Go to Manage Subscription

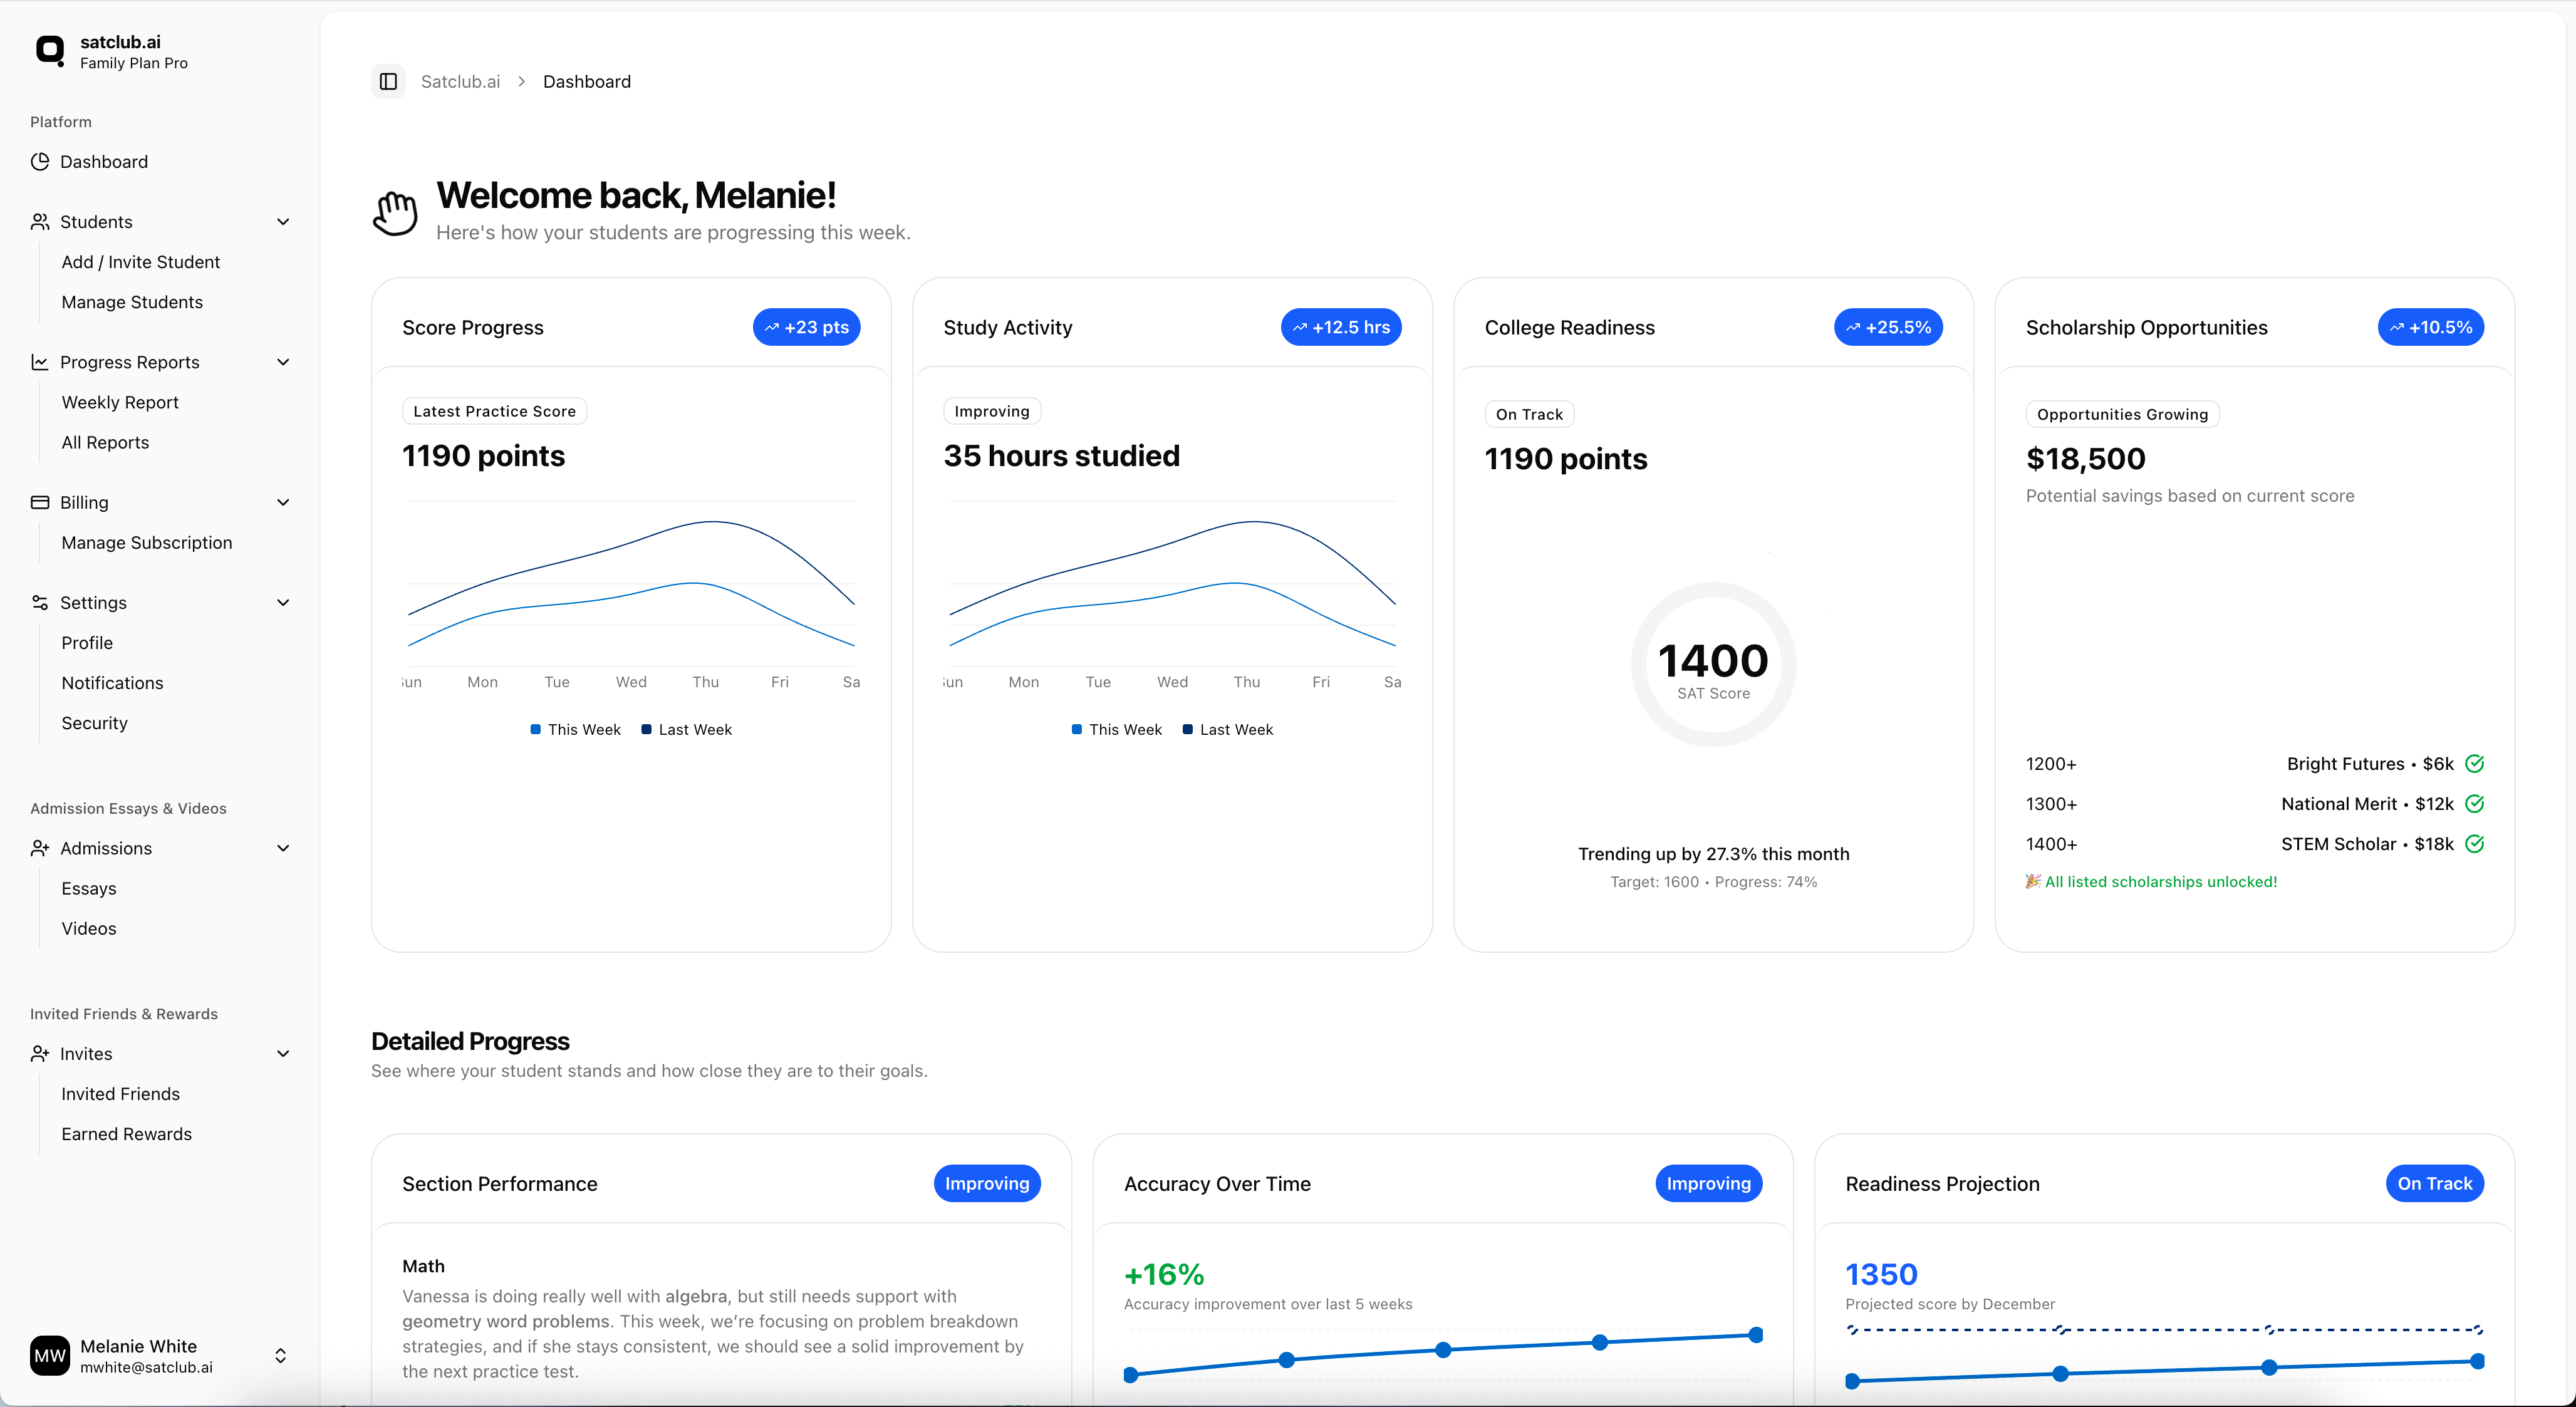coord(146,542)
